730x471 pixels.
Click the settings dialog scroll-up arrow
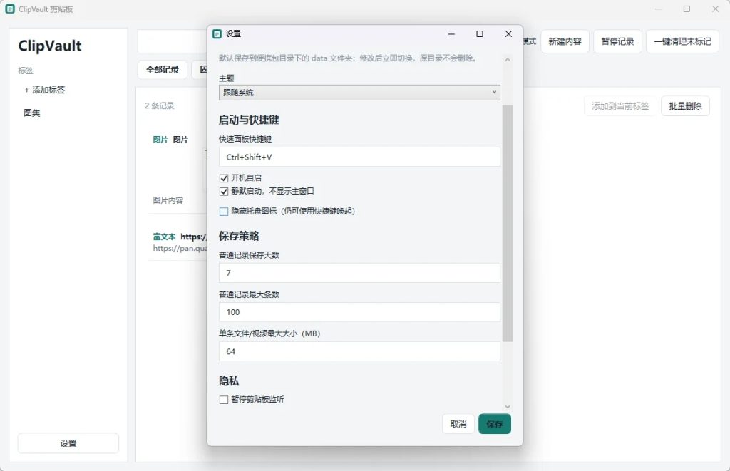click(508, 60)
